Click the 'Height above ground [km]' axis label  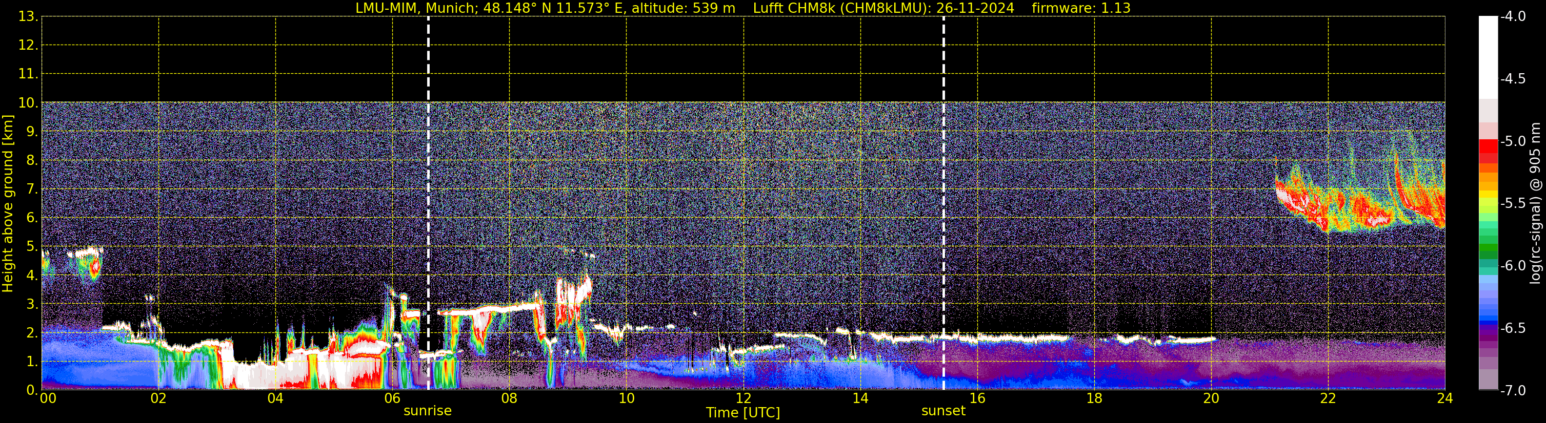8,203
